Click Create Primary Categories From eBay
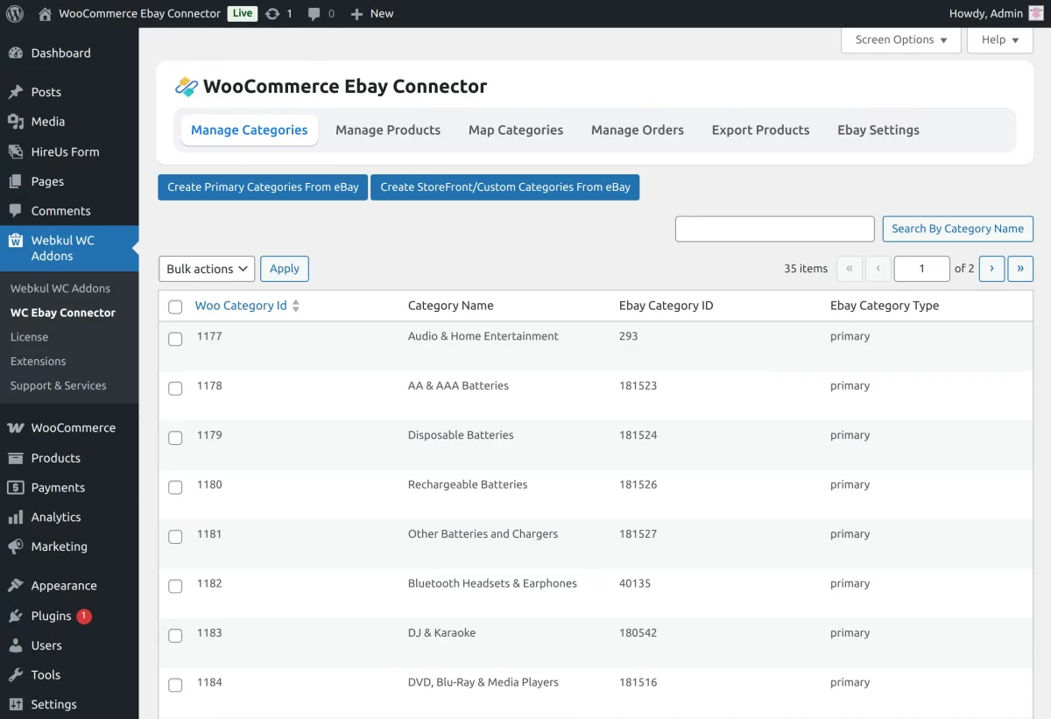Viewport: 1051px width, 719px height. click(x=263, y=187)
